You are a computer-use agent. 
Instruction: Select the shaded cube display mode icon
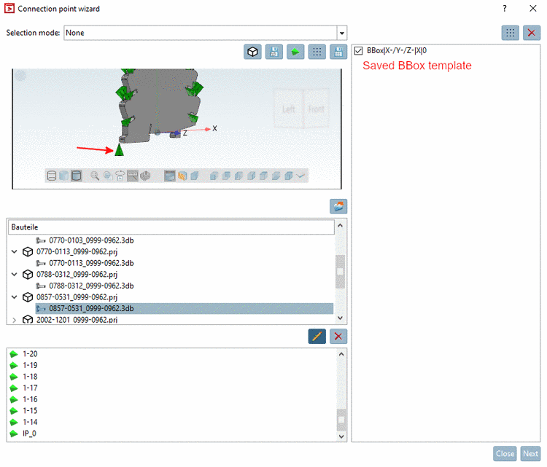point(64,176)
